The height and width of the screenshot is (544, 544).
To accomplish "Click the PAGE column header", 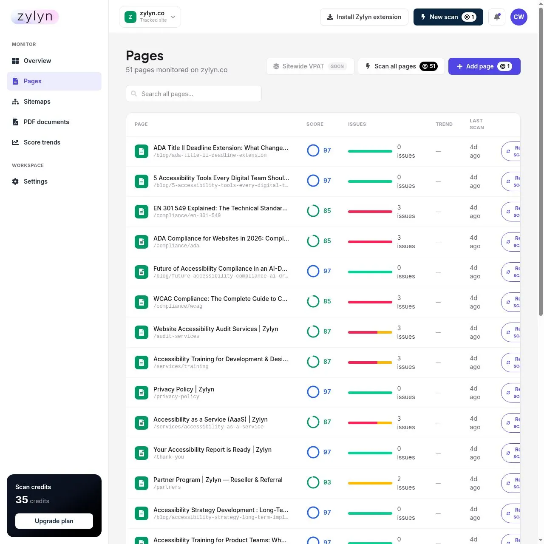I will point(141,124).
